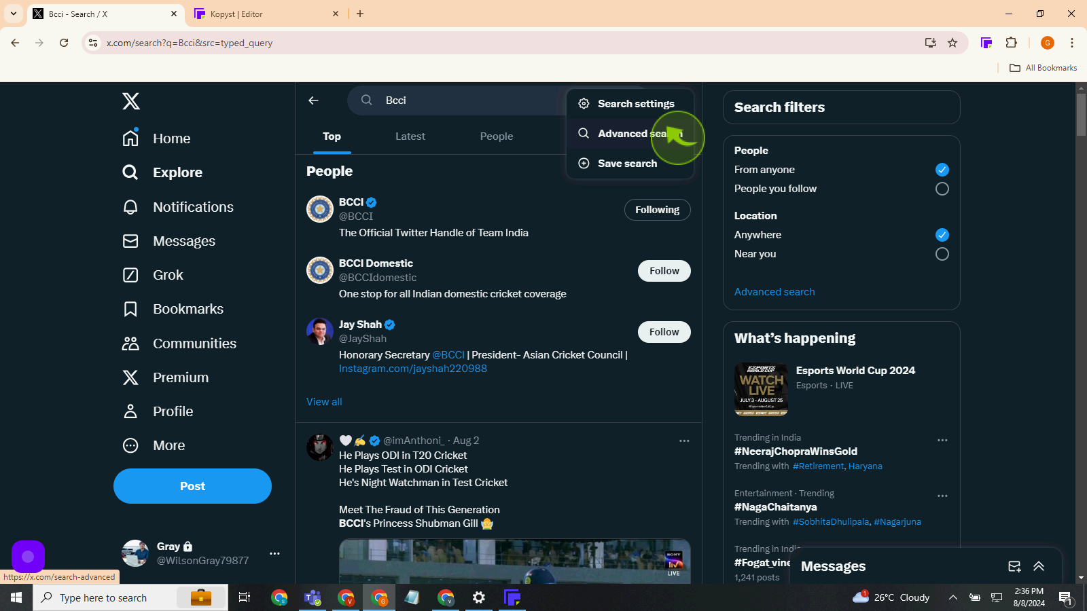The image size is (1087, 611).
Task: Select the People you follow option
Action: coord(942,189)
